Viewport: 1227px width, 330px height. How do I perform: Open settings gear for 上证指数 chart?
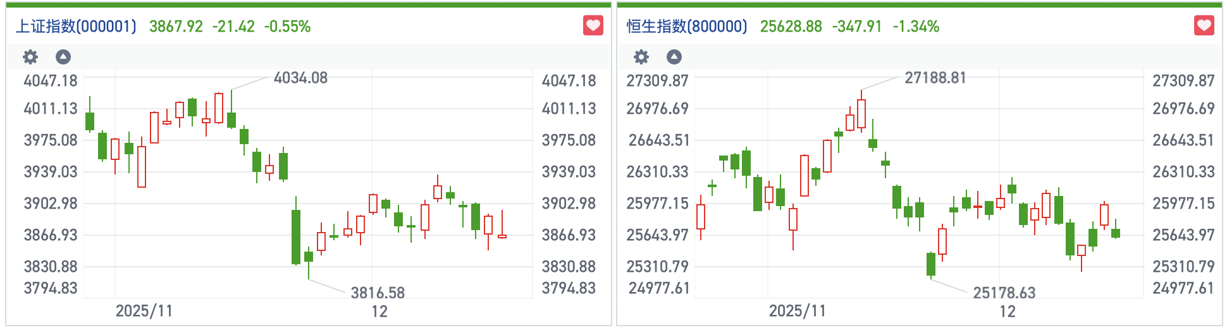click(30, 58)
